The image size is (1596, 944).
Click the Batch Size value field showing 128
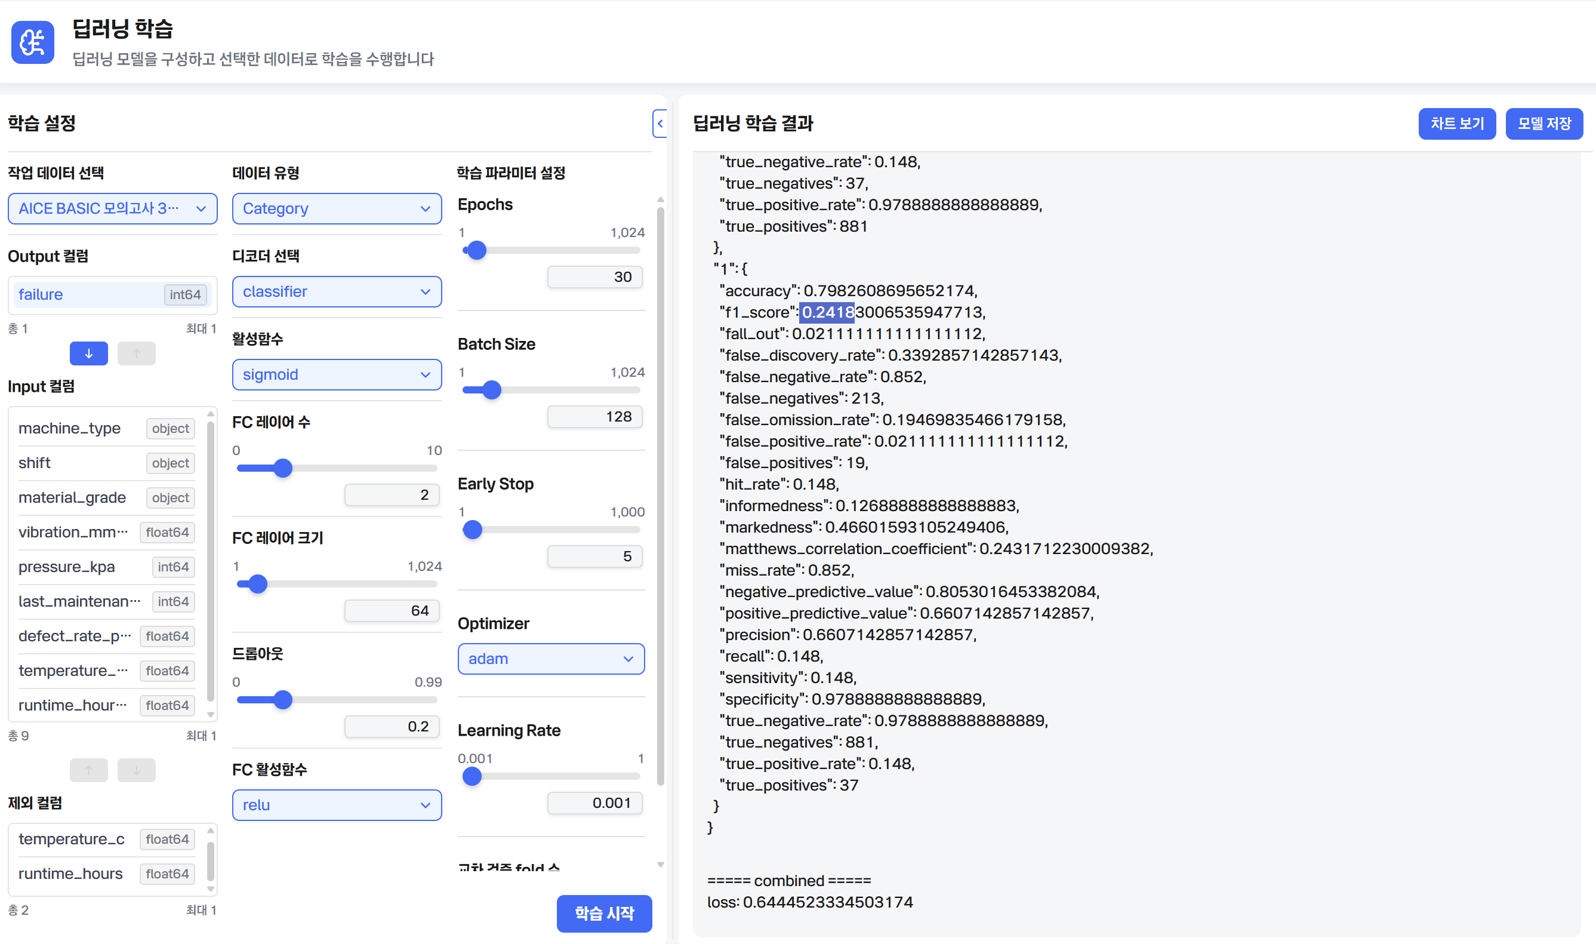[x=594, y=417]
